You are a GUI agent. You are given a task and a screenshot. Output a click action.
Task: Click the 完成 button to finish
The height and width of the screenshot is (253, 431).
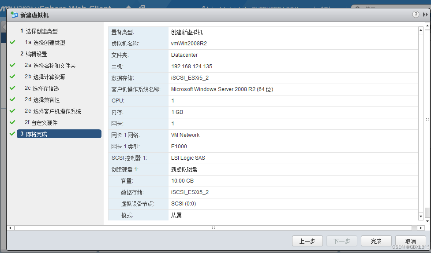376,241
